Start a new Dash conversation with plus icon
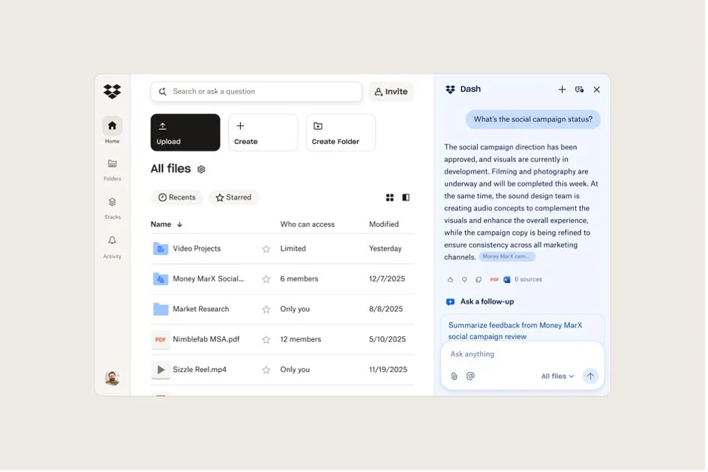This screenshot has height=472, width=708. tap(562, 89)
